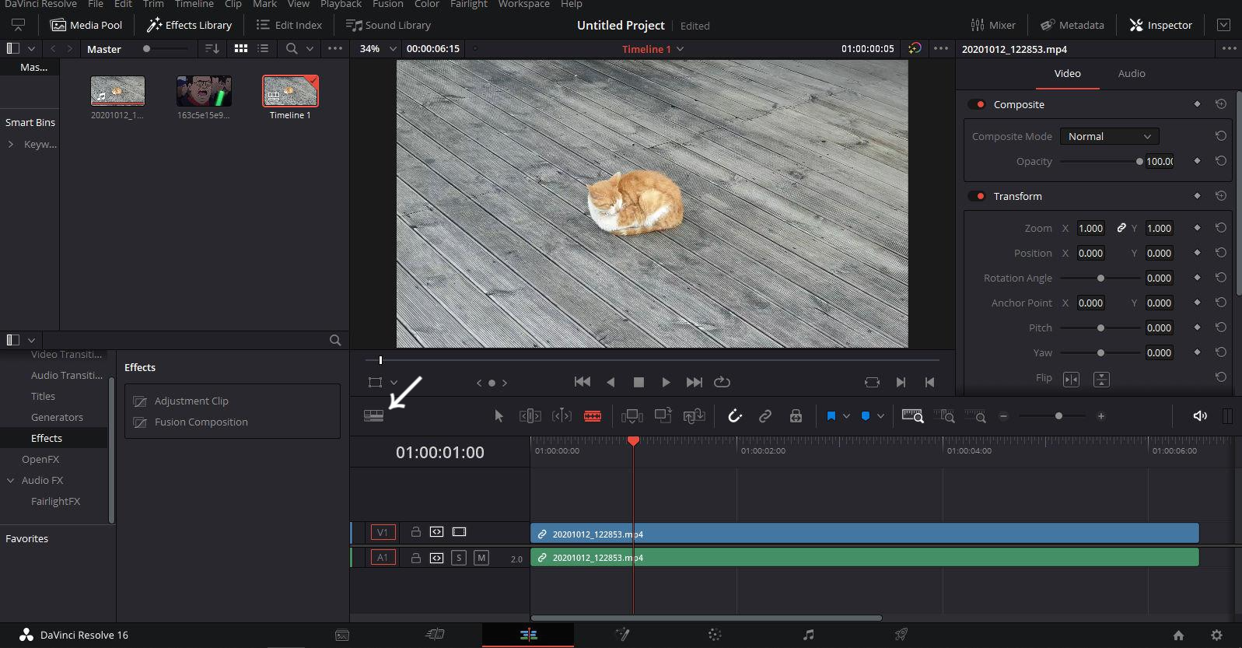The image size is (1242, 648).
Task: Select the Timeline 1 thumbnail
Action: [290, 92]
